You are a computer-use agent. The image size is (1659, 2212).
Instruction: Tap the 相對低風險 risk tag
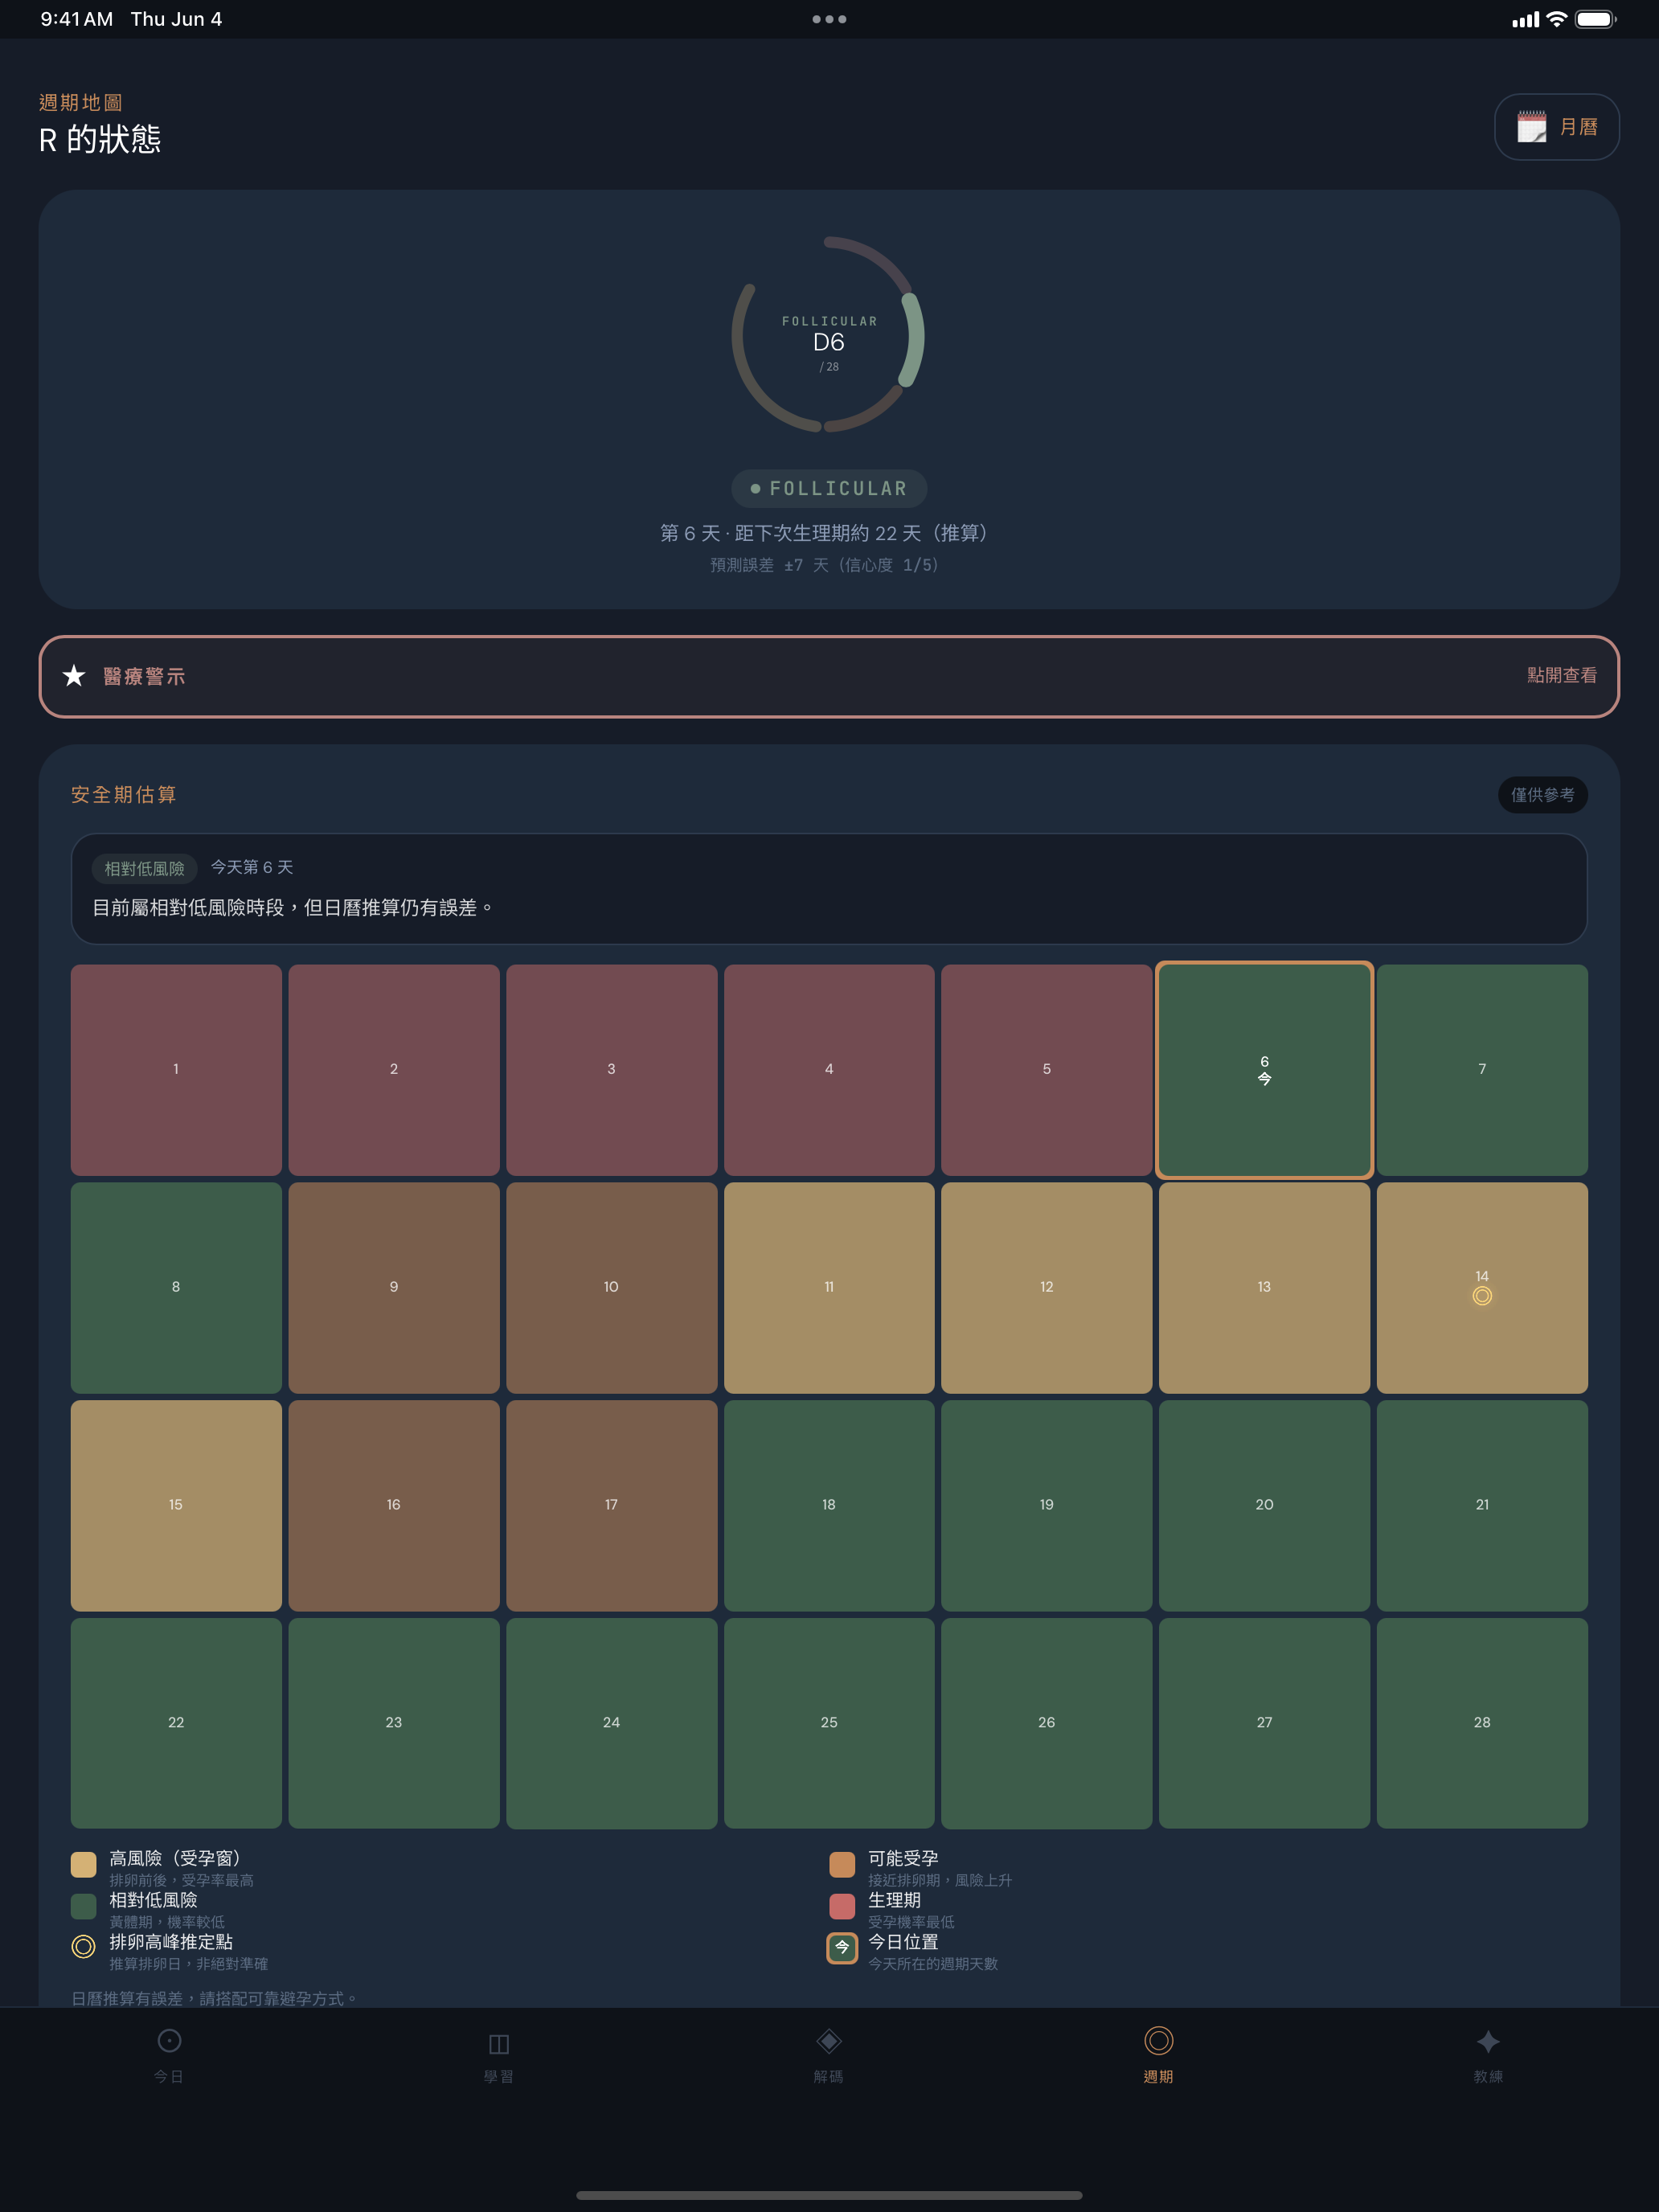click(145, 868)
